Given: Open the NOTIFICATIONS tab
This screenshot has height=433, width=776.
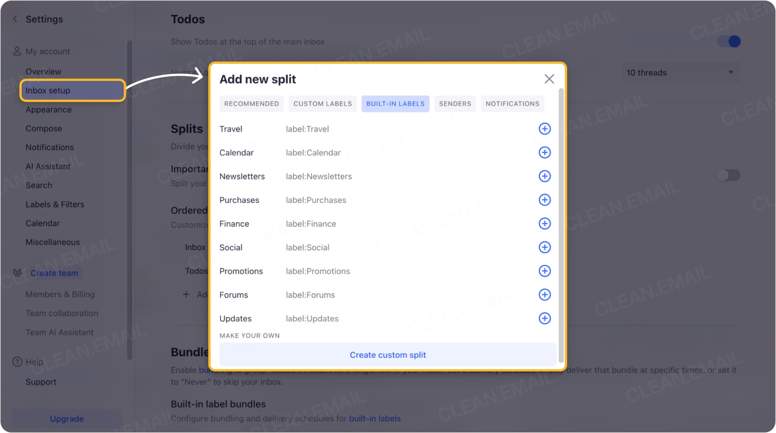Looking at the screenshot, I should click(x=512, y=103).
